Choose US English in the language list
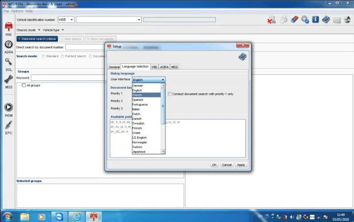This screenshot has height=222, width=354. click(146, 138)
